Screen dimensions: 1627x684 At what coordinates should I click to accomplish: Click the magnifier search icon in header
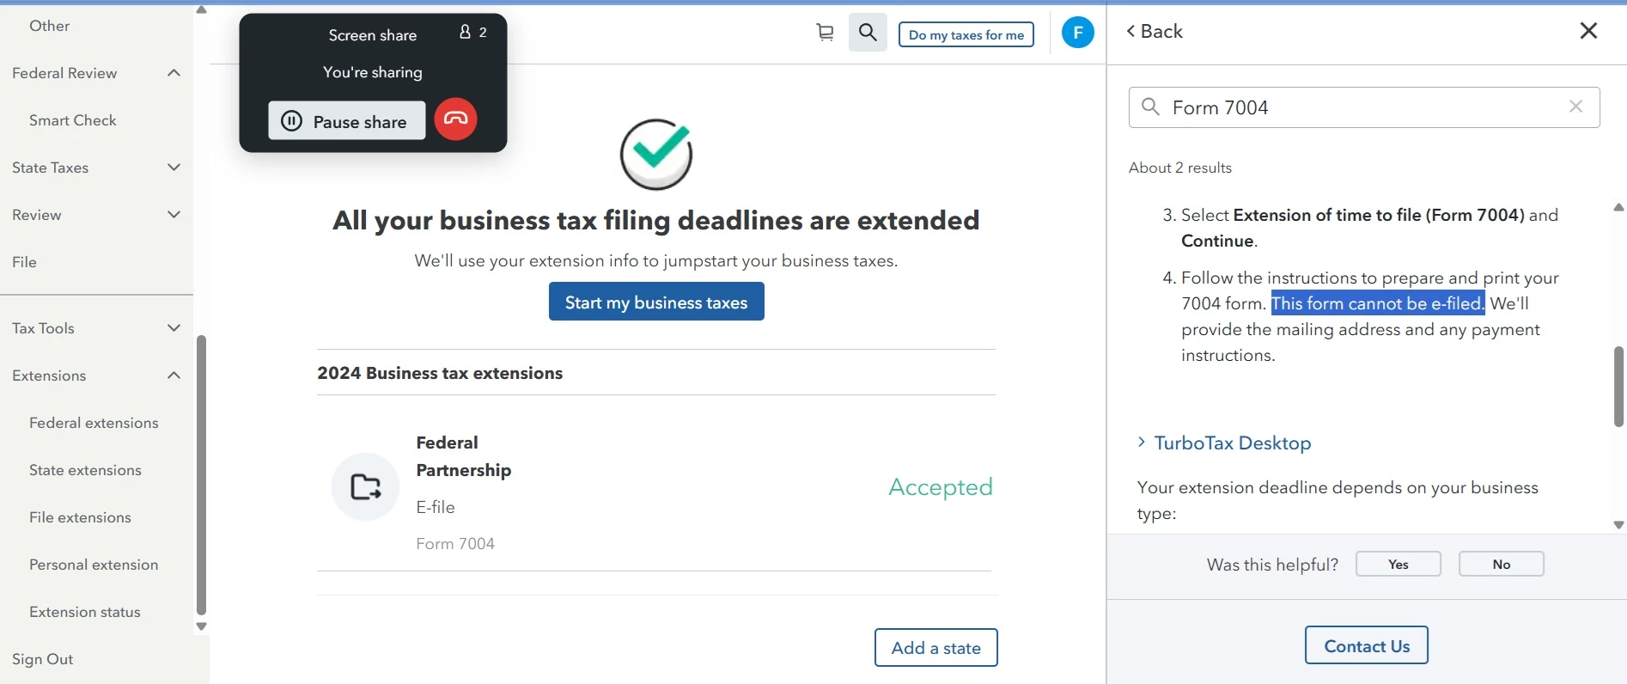coord(868,33)
